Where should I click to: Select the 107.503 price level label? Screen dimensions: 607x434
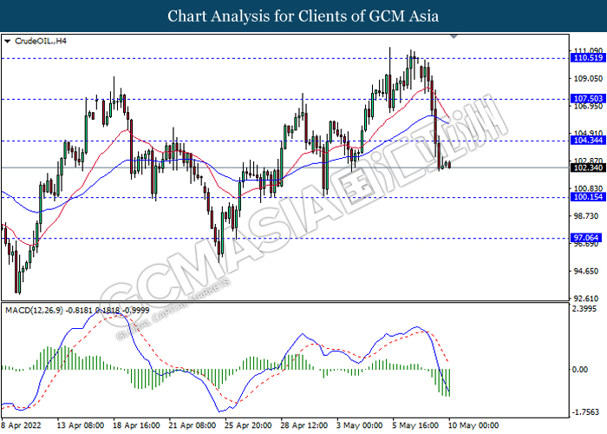pyautogui.click(x=588, y=99)
